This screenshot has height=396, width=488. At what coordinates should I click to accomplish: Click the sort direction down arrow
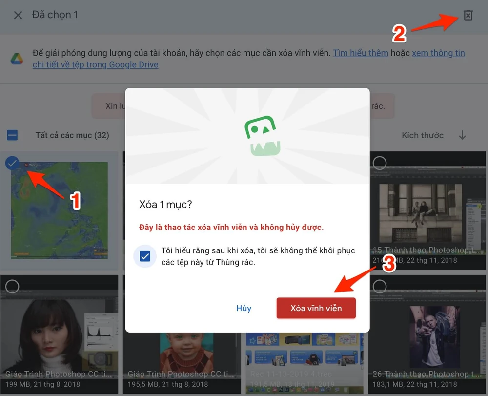pos(462,135)
